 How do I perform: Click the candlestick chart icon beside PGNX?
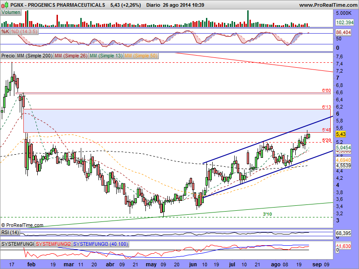coord(5,5)
